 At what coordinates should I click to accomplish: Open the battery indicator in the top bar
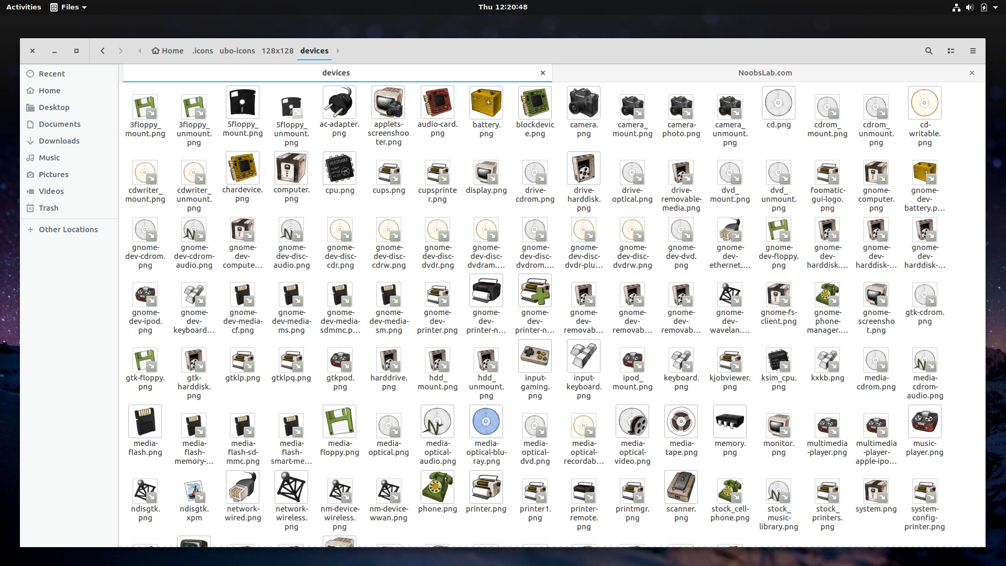[x=984, y=7]
